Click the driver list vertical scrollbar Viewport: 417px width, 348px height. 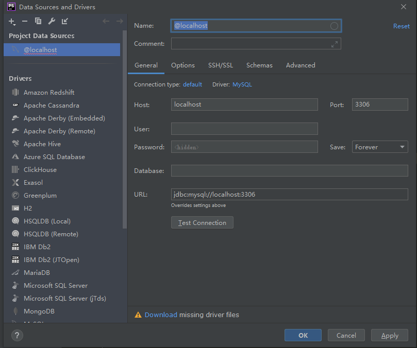tap(124, 129)
